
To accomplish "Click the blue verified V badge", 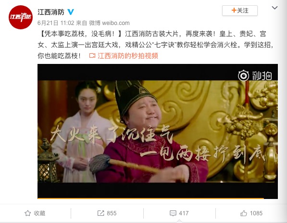I will (71, 12).
